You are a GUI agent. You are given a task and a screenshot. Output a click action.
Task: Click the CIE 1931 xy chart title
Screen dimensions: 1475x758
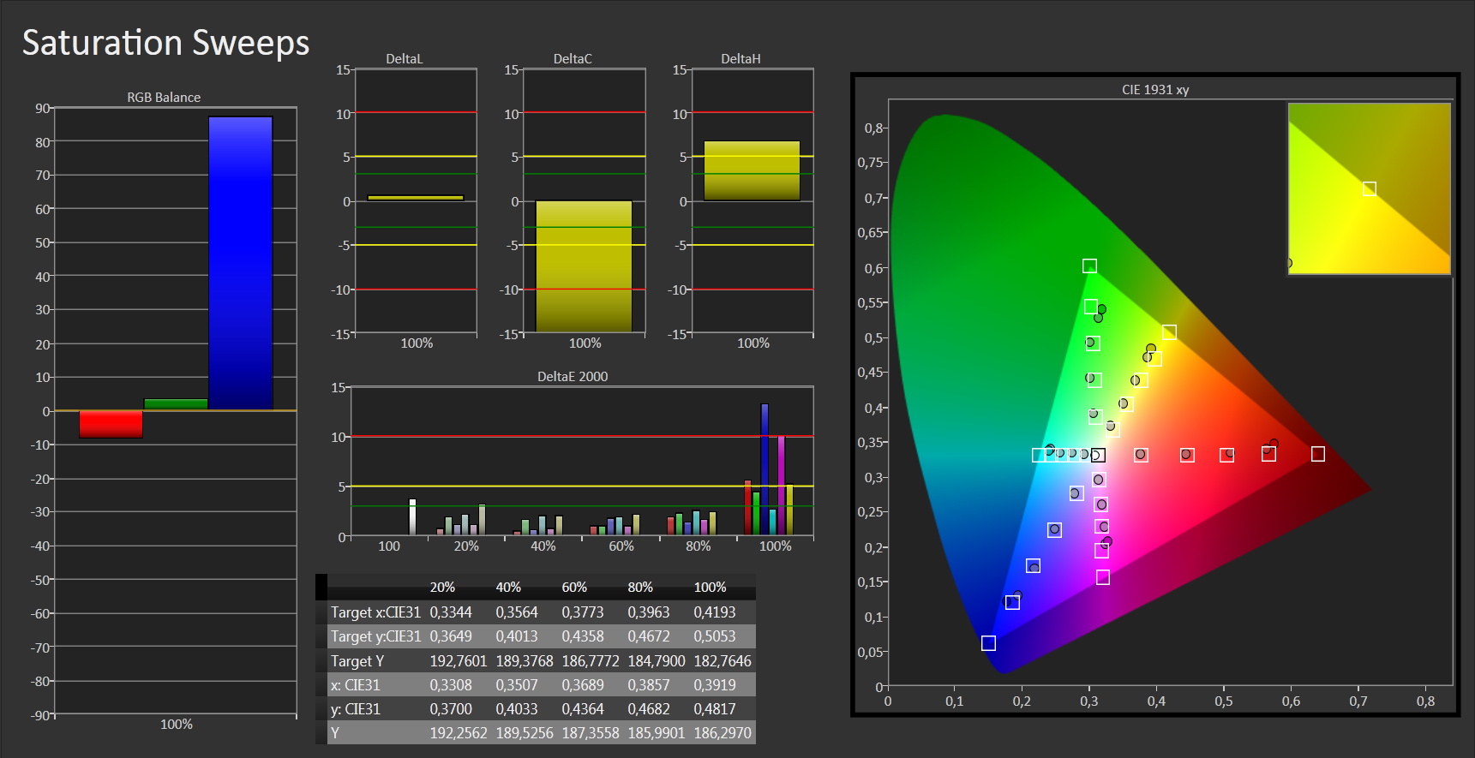click(x=1155, y=90)
